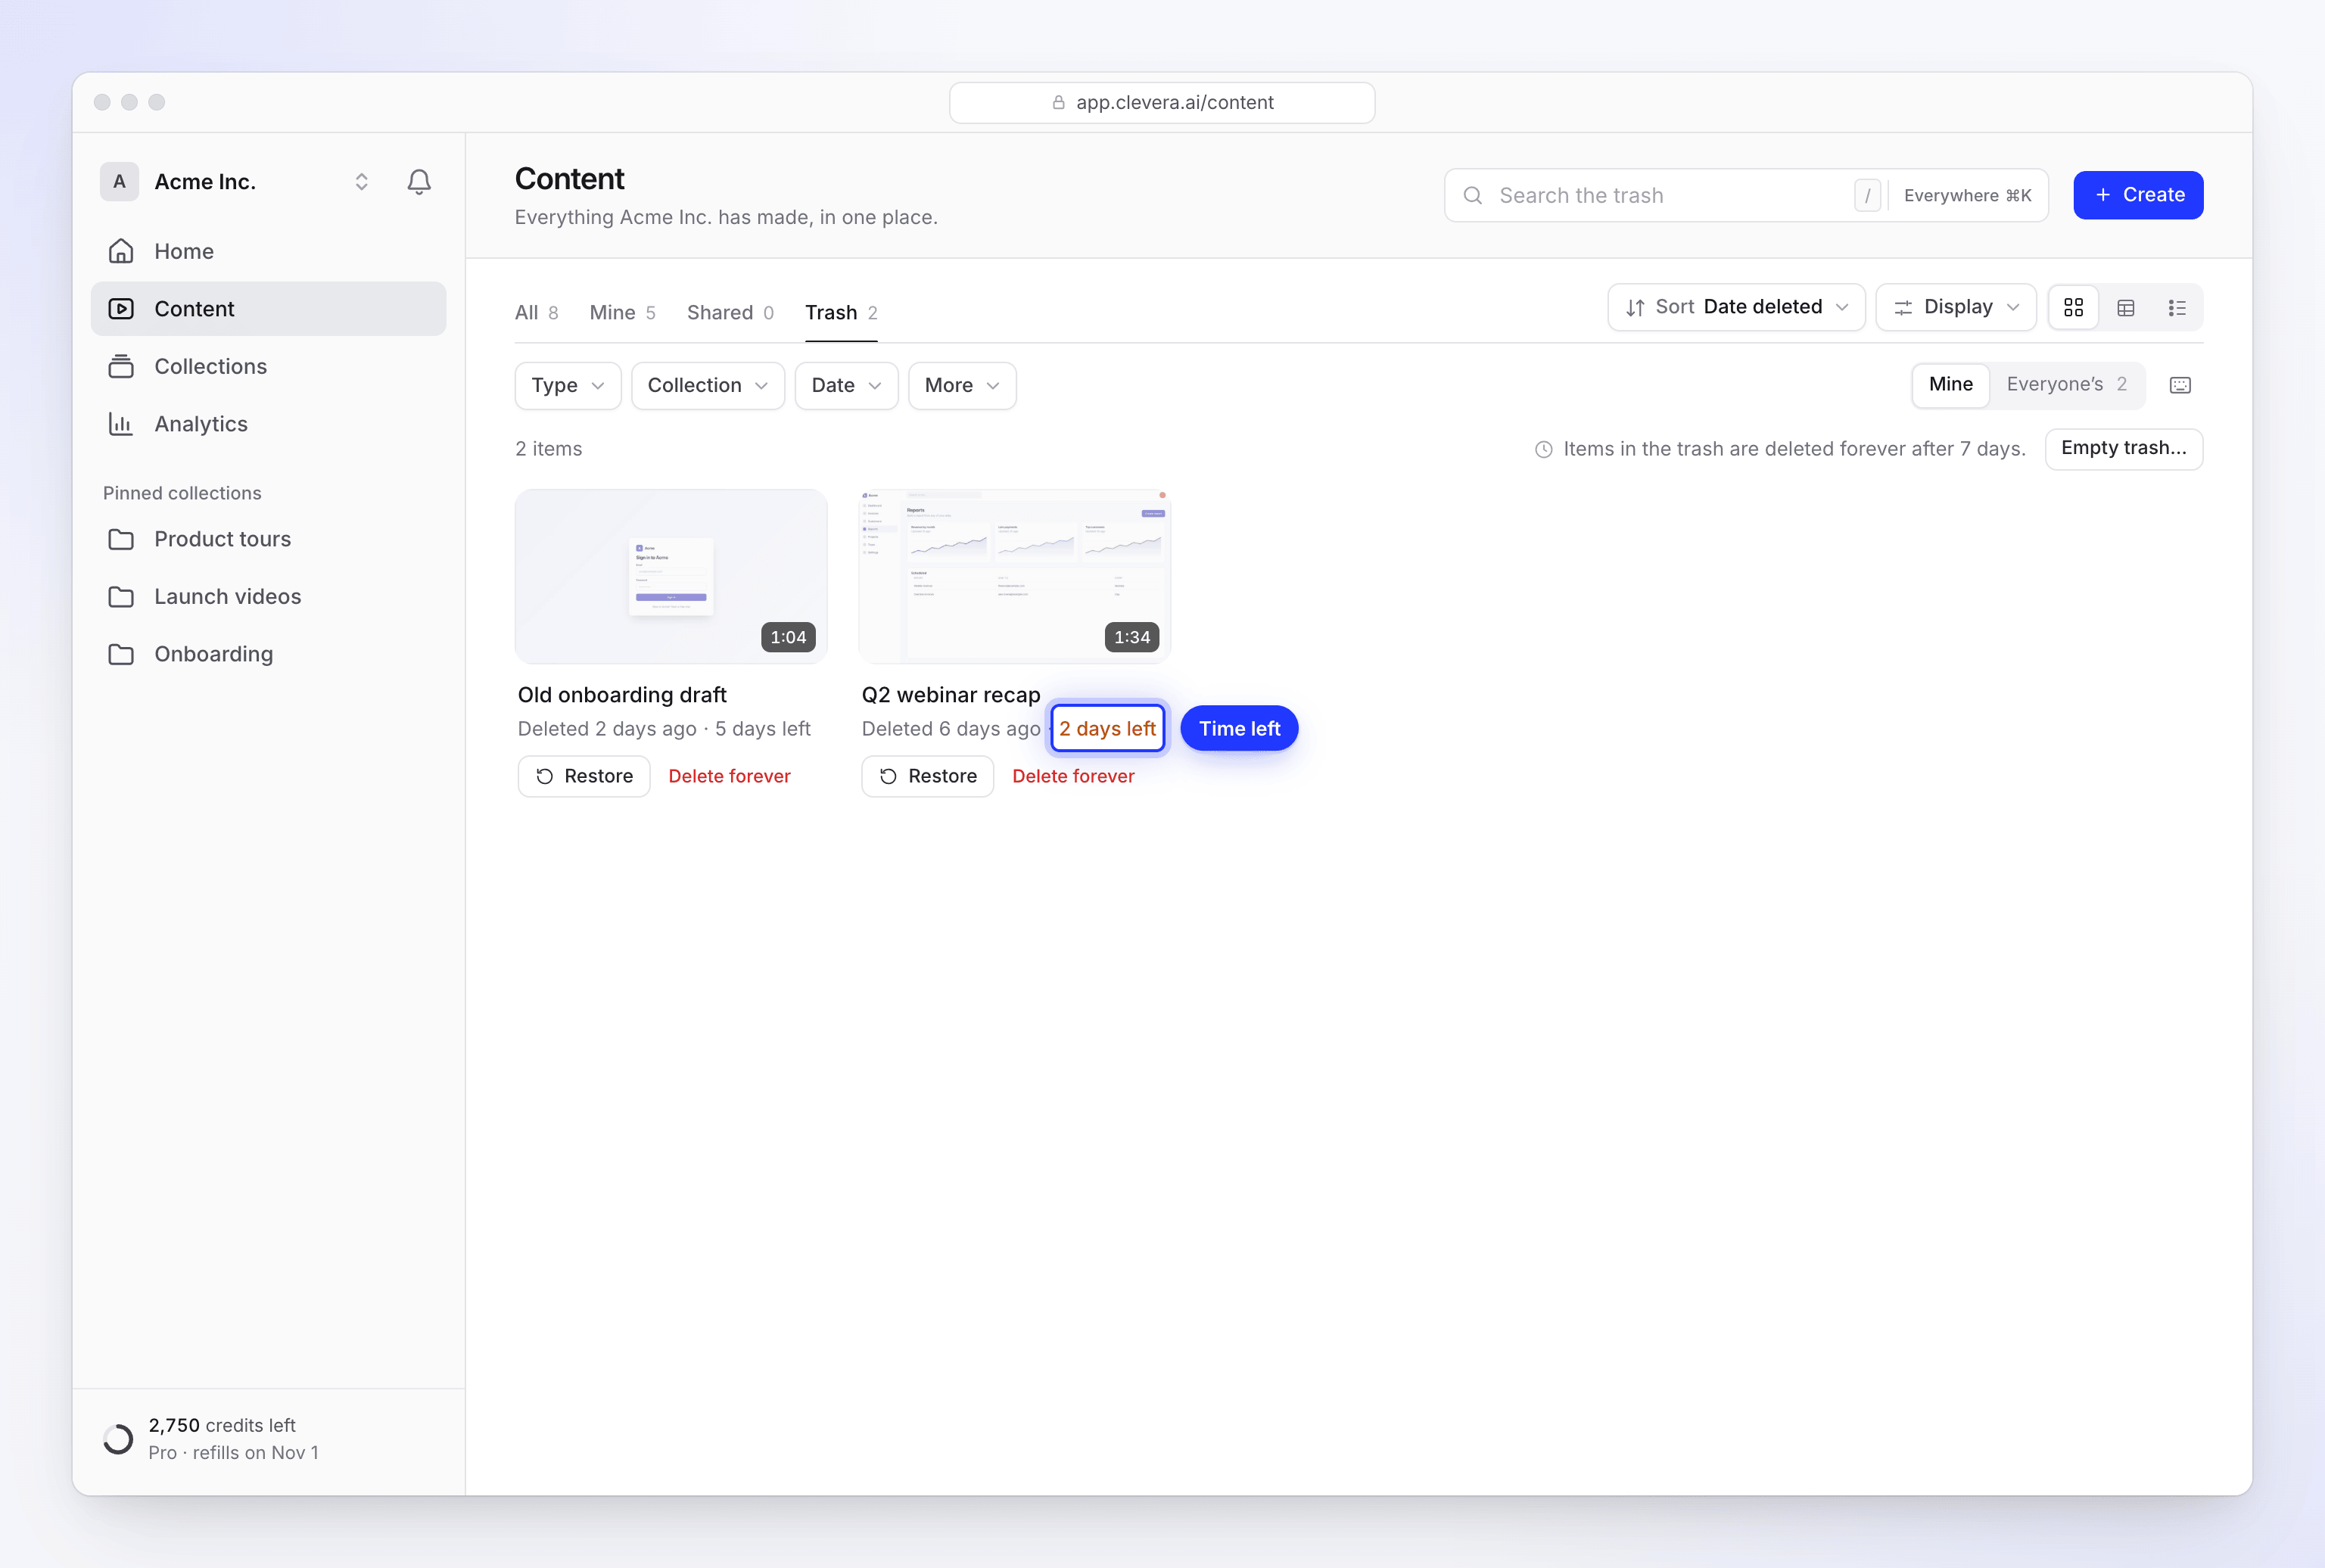Open the Type filter dropdown
Screen dimensions: 2325x1568
pos(568,385)
